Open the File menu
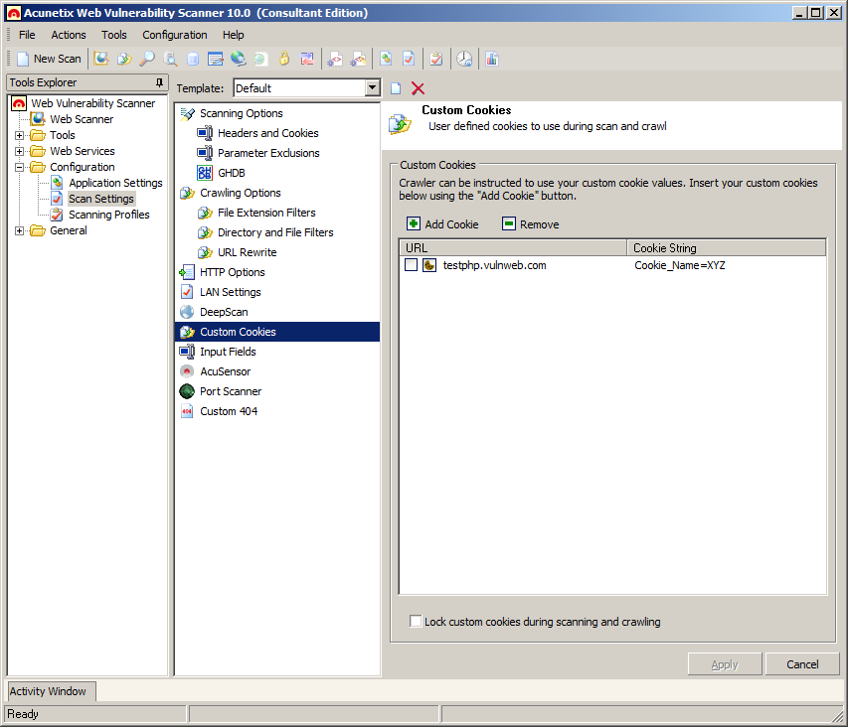The width and height of the screenshot is (848, 727). tap(27, 35)
